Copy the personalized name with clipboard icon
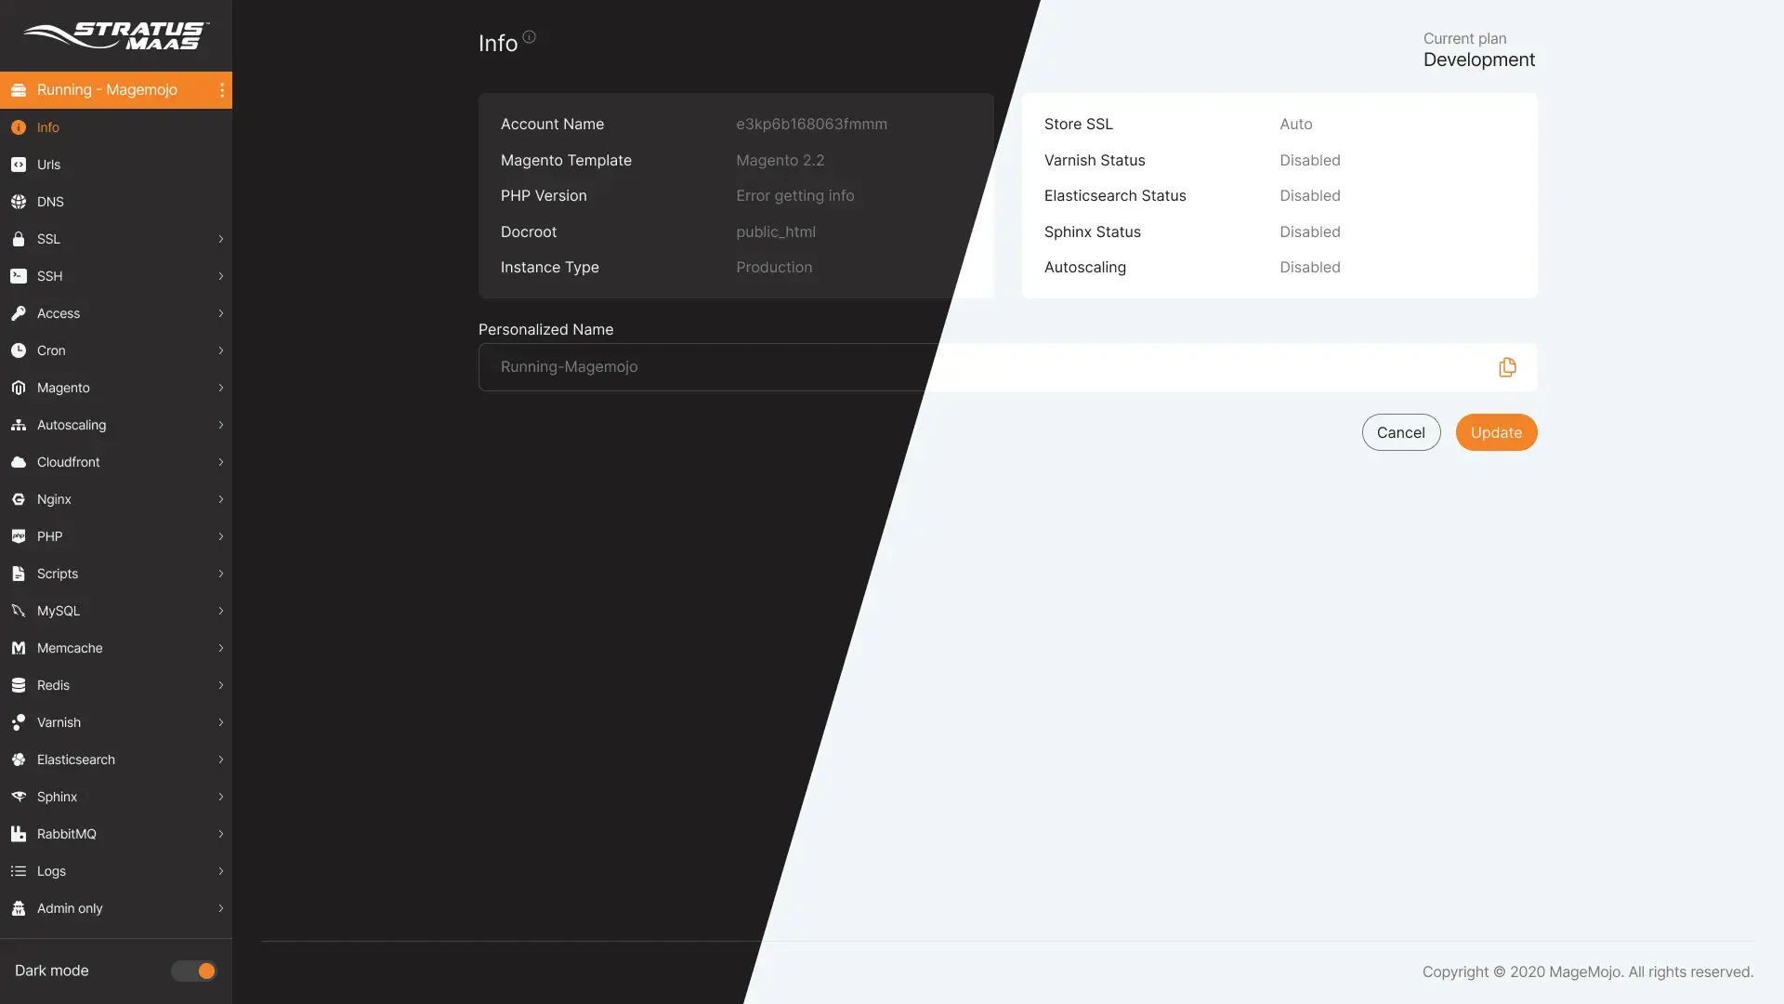 point(1507,367)
